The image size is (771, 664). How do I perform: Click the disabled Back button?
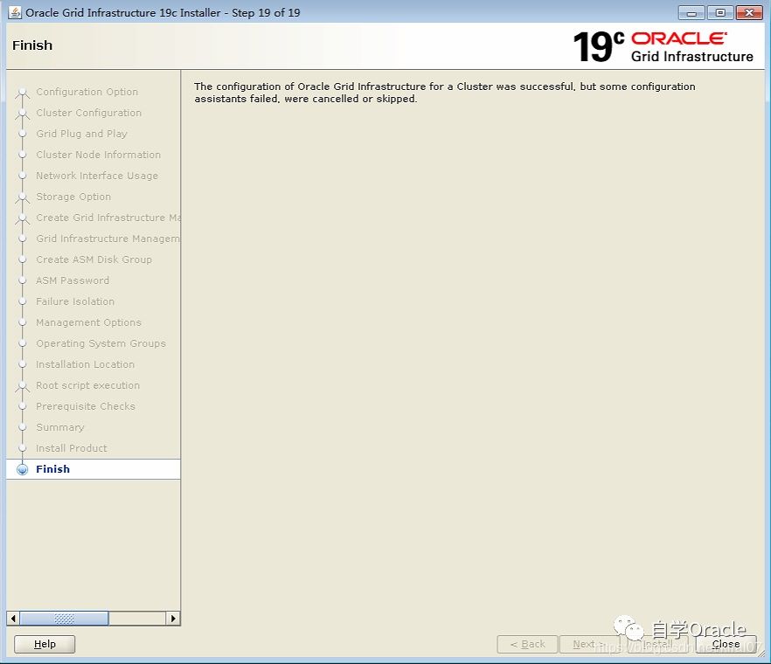coord(528,644)
